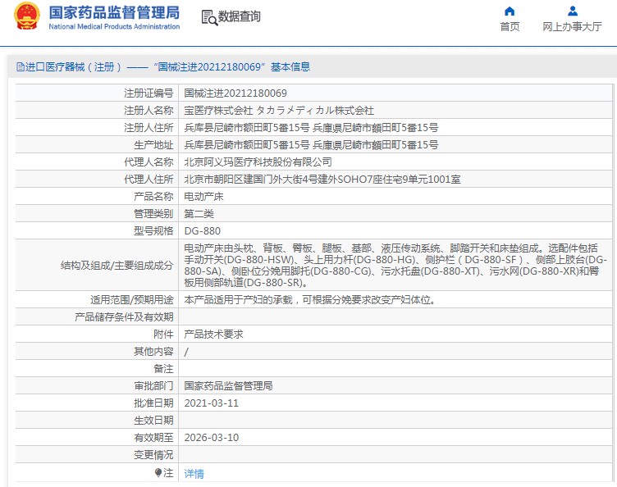Screen dimensions: 617x487
Task: Click agent address 北京市朝阳区建国门外大街 value
Action: pyautogui.click(x=322, y=180)
